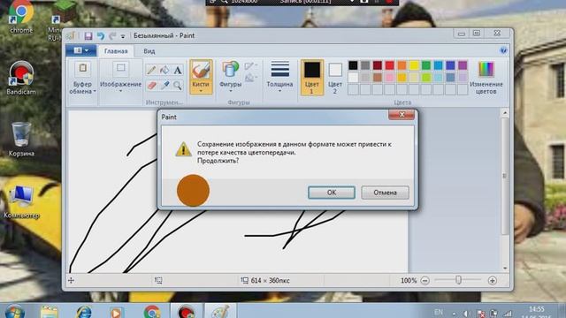Image resolution: width=566 pixels, height=318 pixels.
Task: Select Цвет 1 foreground color
Action: pyautogui.click(x=312, y=77)
